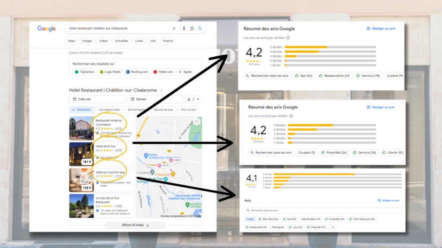Filter reviews by Couples (5)
This screenshot has height=248, width=442.
pyautogui.click(x=306, y=153)
